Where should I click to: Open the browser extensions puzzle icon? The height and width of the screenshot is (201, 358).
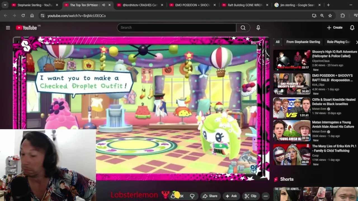[343, 16]
